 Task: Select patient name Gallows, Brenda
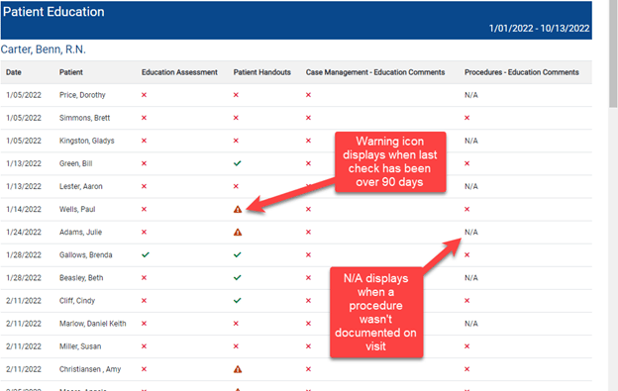[86, 254]
